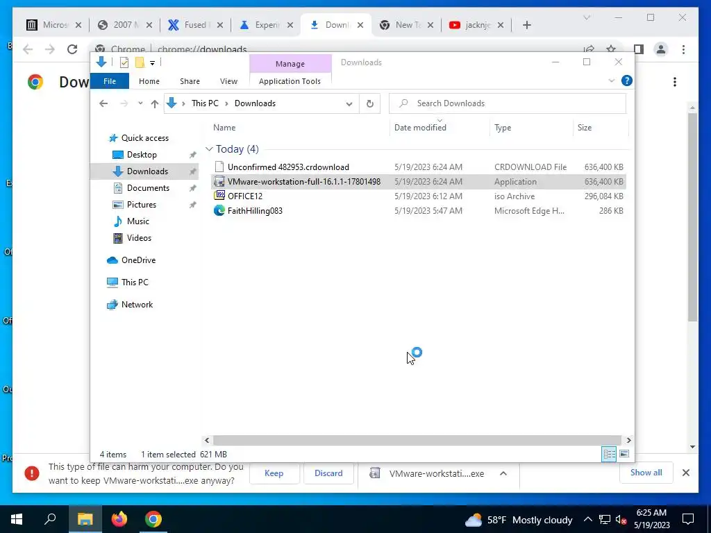Open the Chrome profile avatar icon
711x533 pixels.
[x=661, y=49]
